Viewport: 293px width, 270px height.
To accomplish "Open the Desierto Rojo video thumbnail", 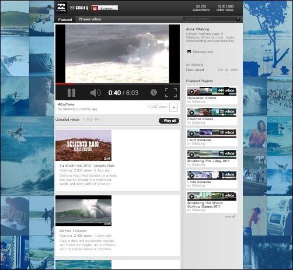I will (x=83, y=145).
